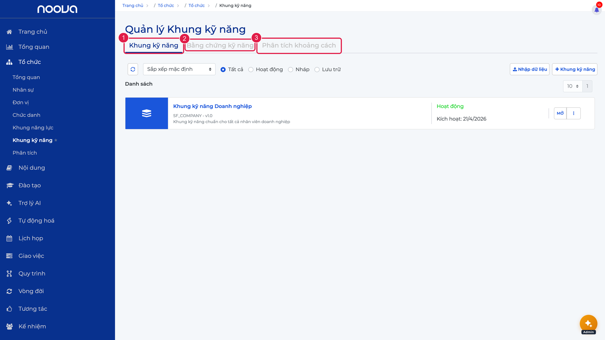
Task: Switch to the Phân tích khoảng cách tab
Action: pos(299,45)
